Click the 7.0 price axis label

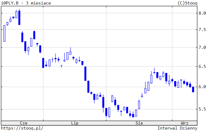click(202, 47)
